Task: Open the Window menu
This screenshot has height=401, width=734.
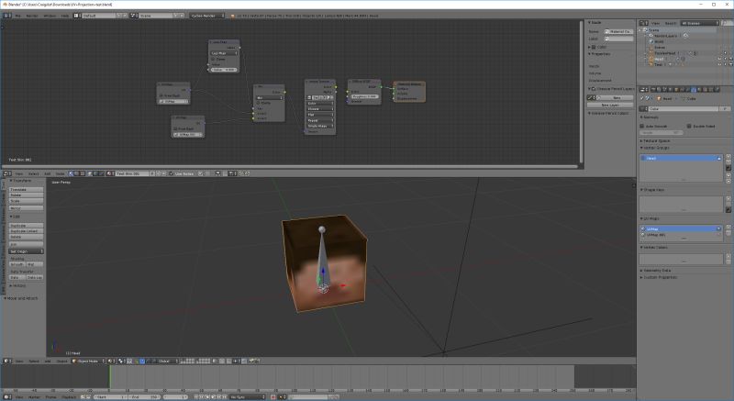Action: [50, 16]
